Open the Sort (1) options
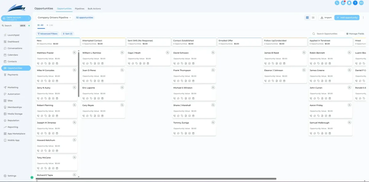The height and width of the screenshot is (182, 369). point(67,34)
